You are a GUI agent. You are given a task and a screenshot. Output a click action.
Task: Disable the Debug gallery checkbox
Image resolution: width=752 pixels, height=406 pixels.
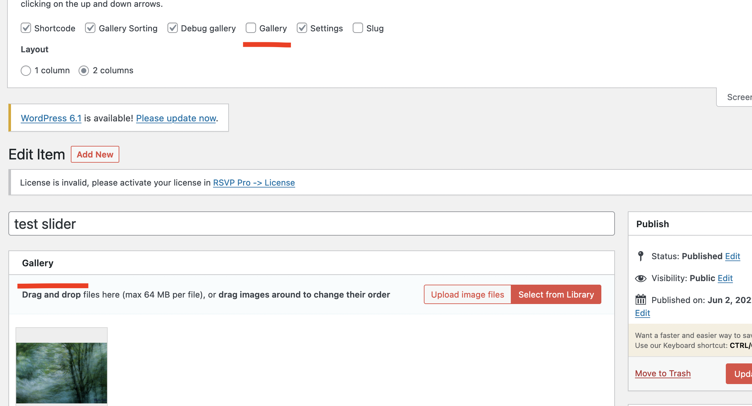pyautogui.click(x=173, y=28)
